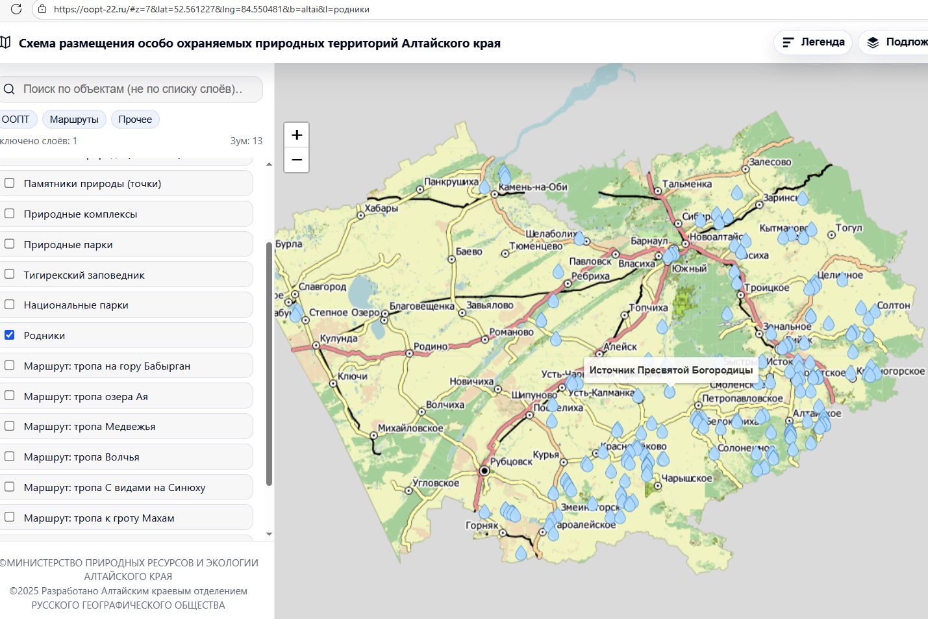Reload the page in the browser

coord(16,9)
